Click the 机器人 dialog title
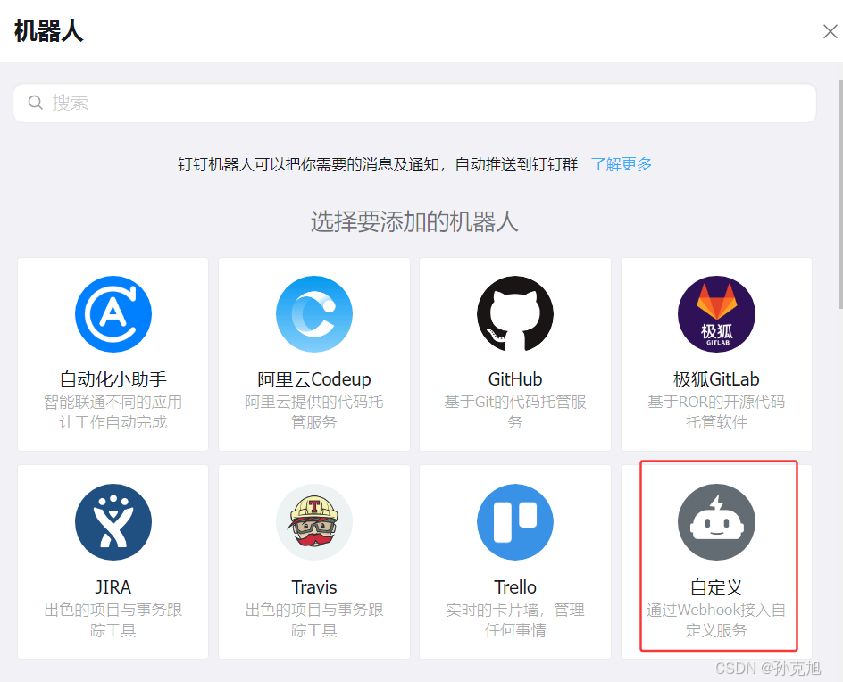Image resolution: width=843 pixels, height=682 pixels. click(x=48, y=30)
